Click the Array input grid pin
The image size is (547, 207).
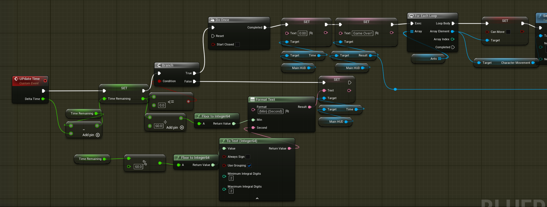412,31
